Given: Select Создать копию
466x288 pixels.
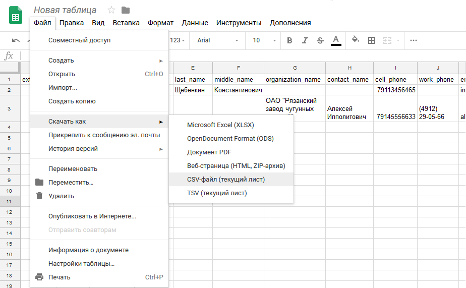Looking at the screenshot, I should pyautogui.click(x=99, y=101).
